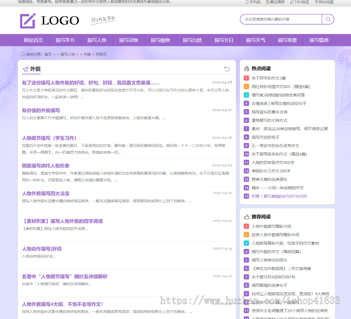Click the 最近更新 icon in top bar
The width and height of the screenshot is (351, 319).
click(268, 2)
